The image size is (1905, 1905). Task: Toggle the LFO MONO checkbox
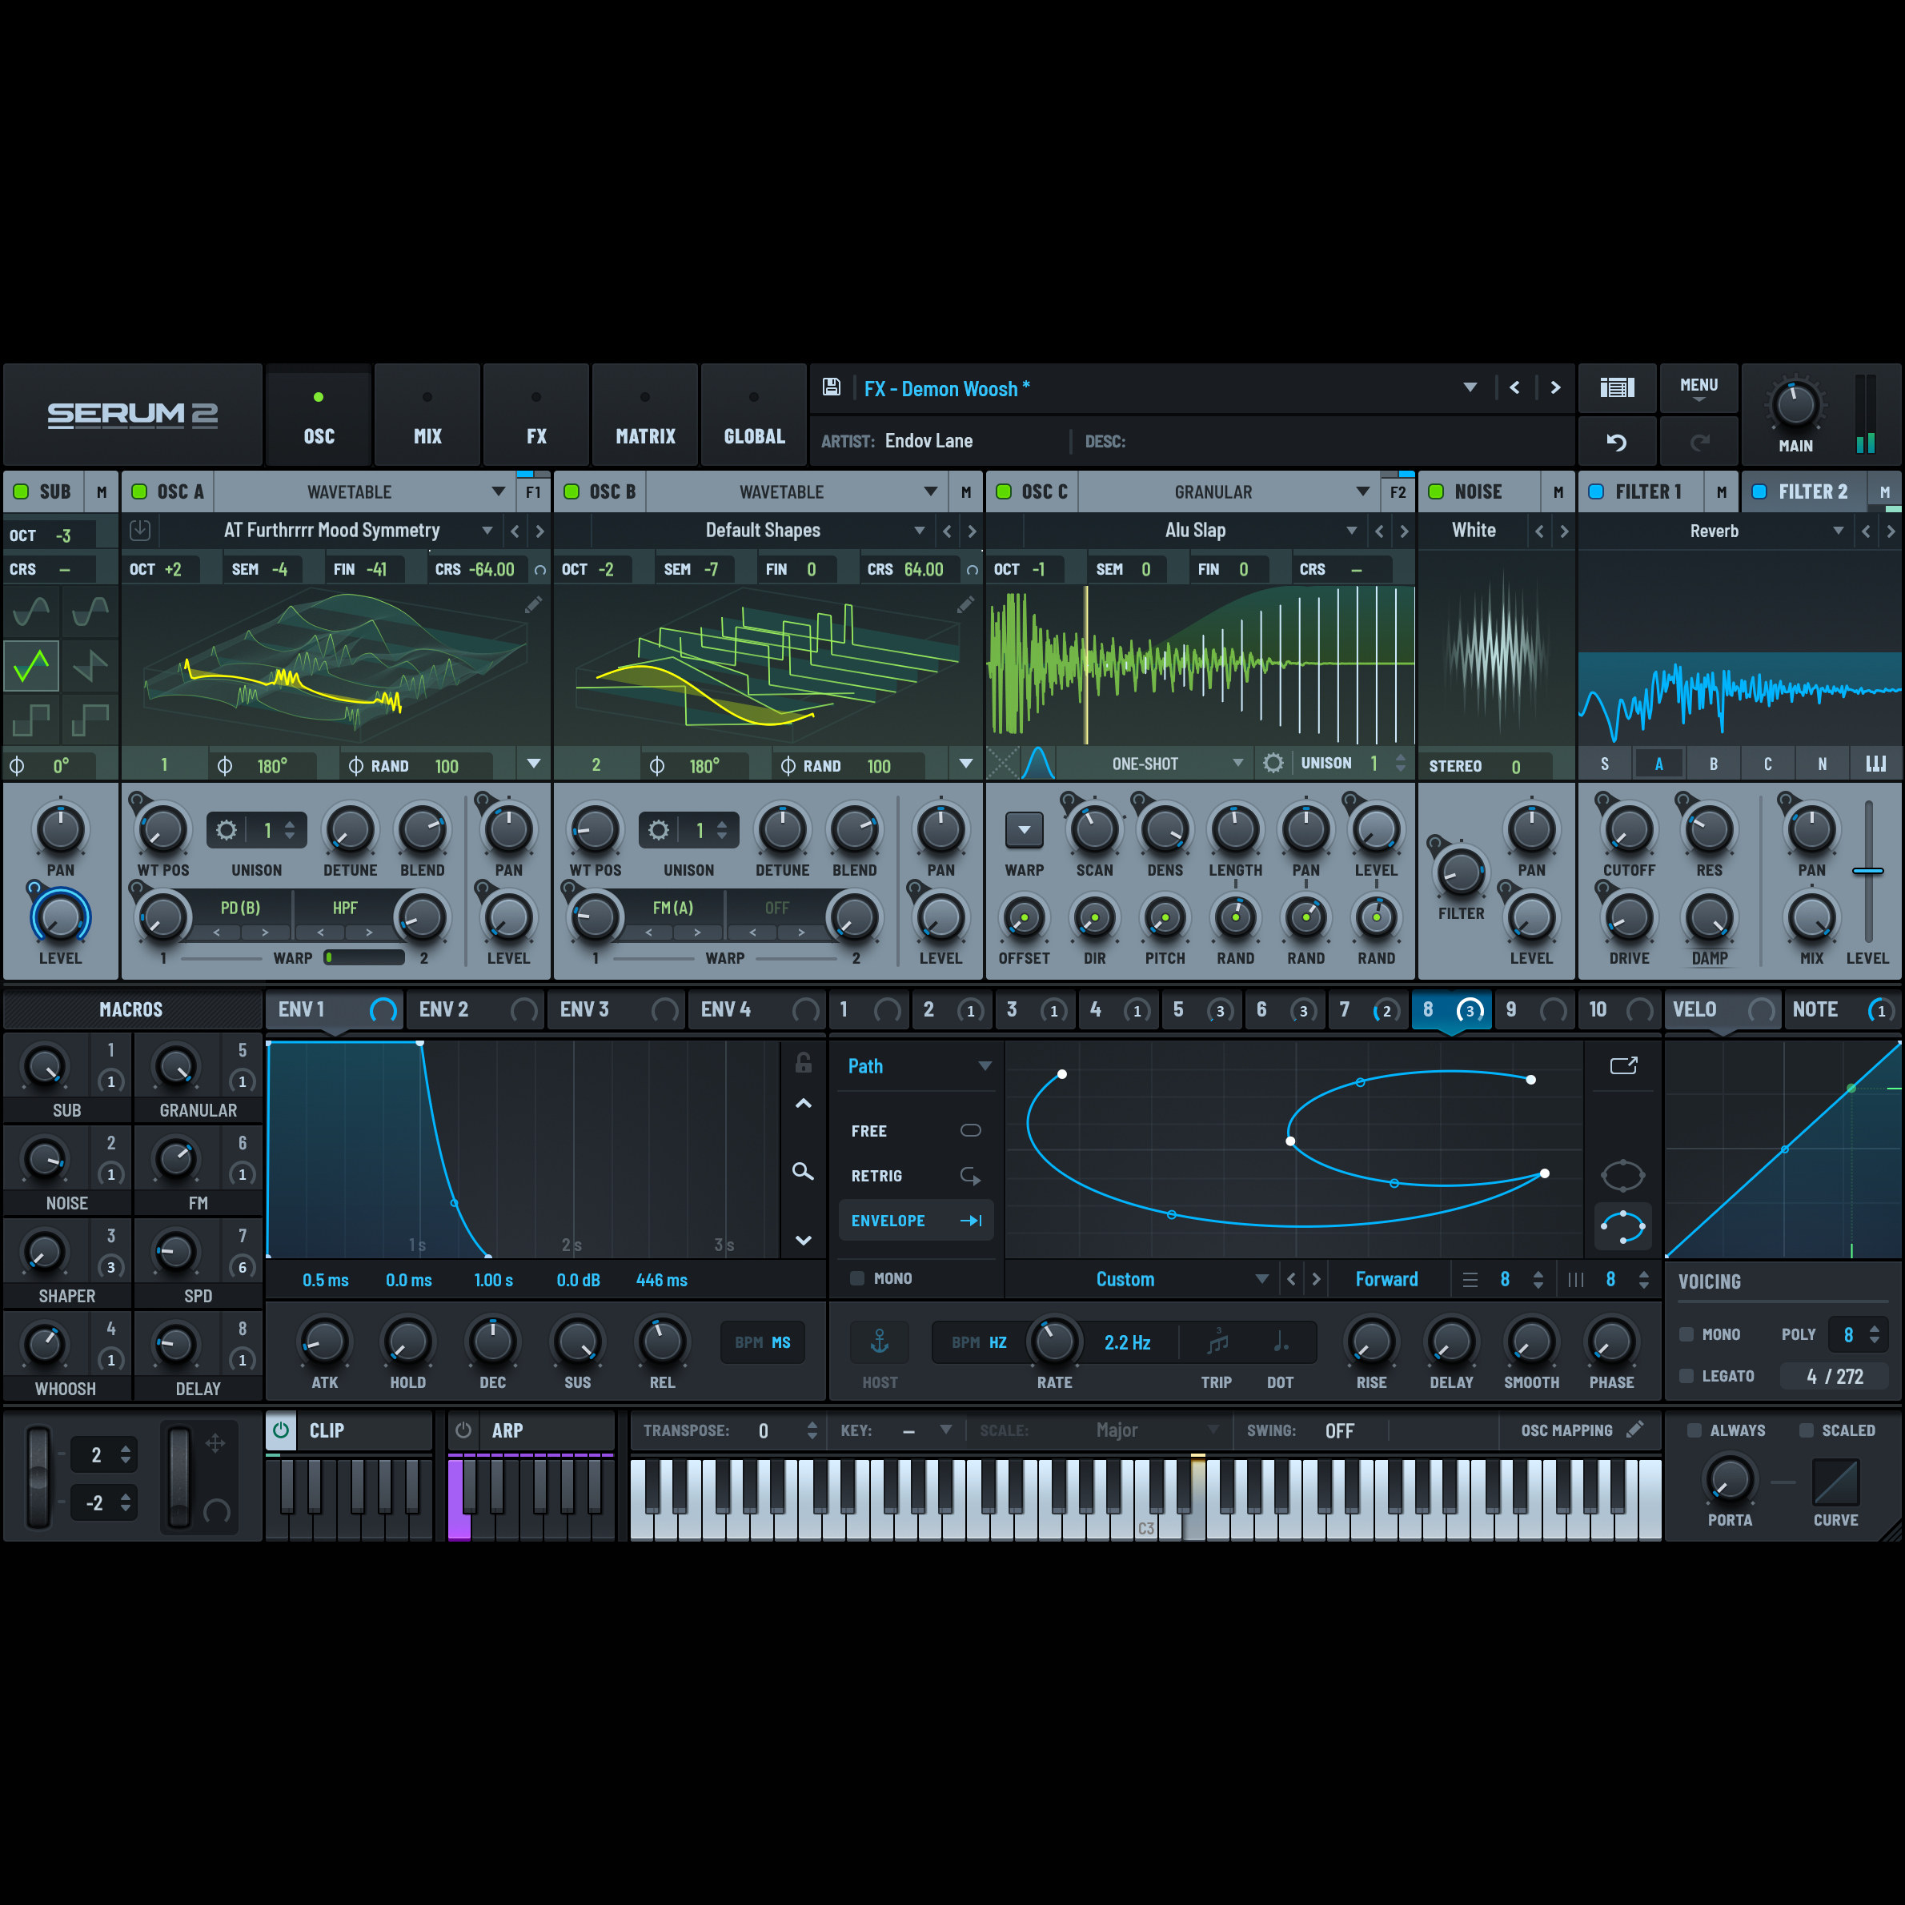click(x=858, y=1278)
